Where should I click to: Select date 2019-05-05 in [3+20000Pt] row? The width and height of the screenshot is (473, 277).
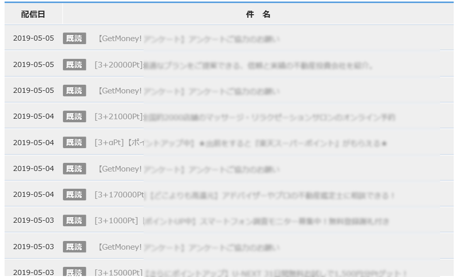33,64
